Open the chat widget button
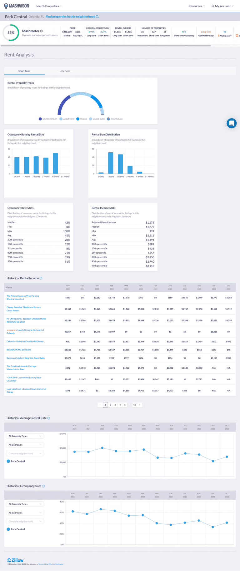Screen dimensions: 240x571 232,123
